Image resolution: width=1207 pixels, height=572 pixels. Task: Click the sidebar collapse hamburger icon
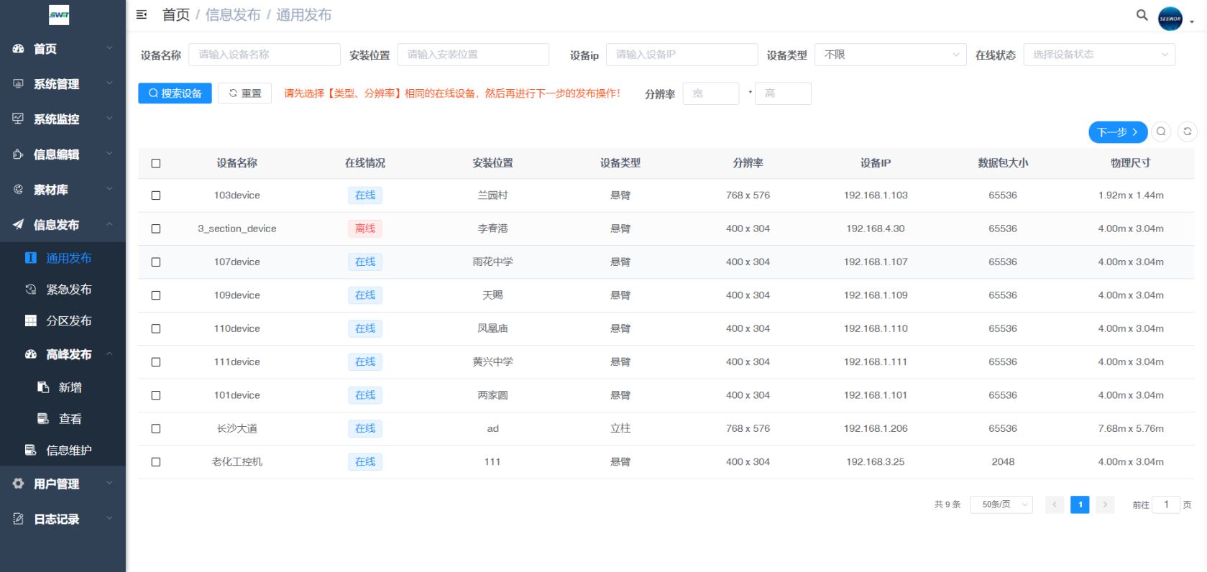tap(142, 14)
